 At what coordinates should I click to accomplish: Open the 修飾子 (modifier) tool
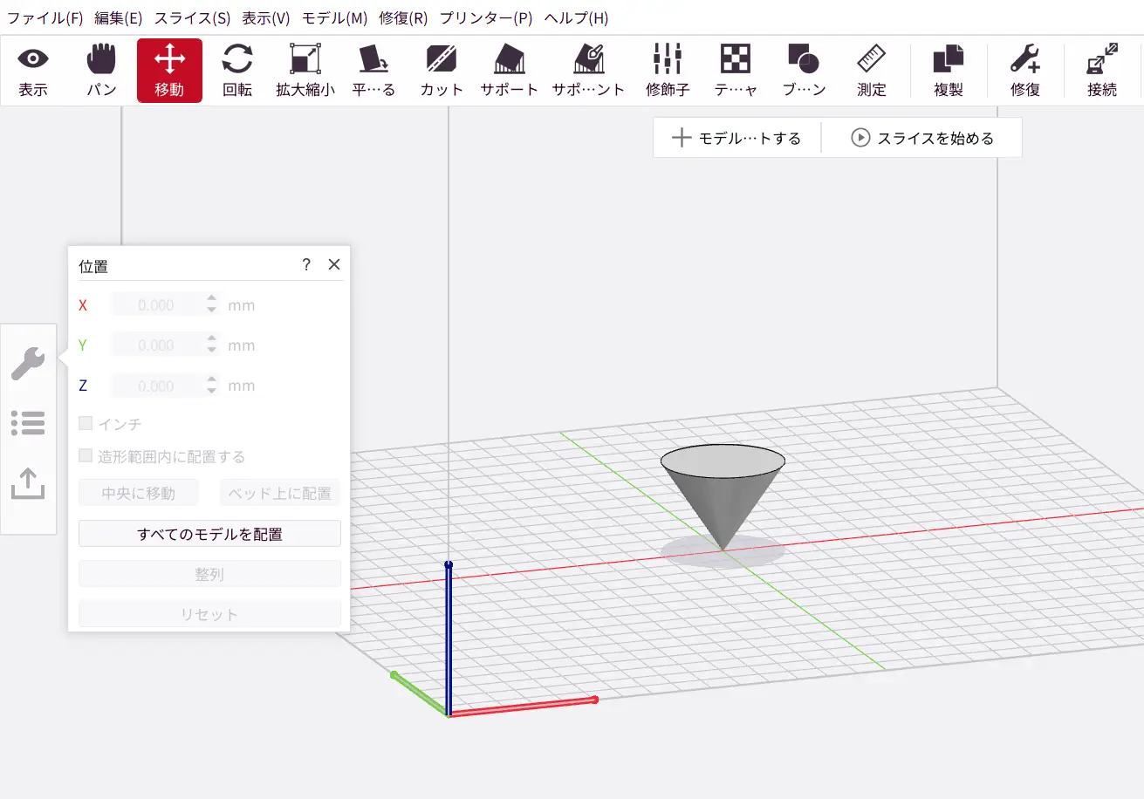pyautogui.click(x=668, y=71)
